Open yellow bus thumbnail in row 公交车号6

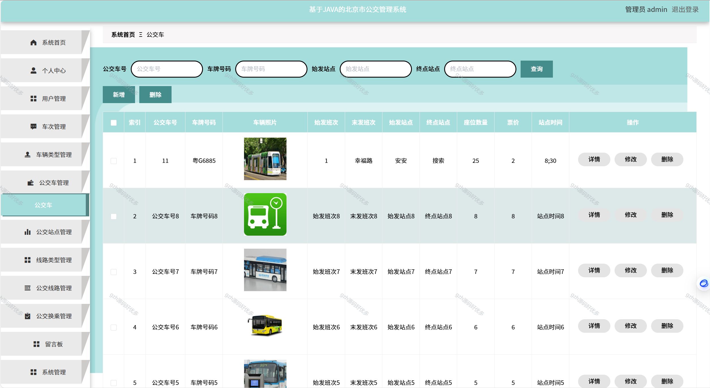tap(265, 325)
